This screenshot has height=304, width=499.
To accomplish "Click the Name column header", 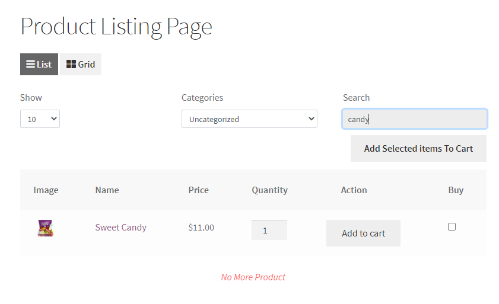I will tap(107, 190).
